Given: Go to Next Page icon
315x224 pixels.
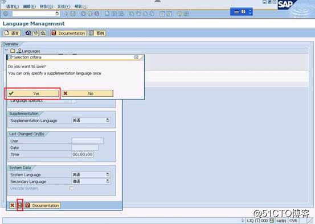Looking at the screenshot, I should (145, 14).
